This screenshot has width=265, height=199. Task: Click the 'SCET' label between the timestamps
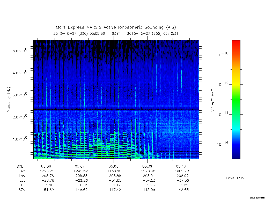116,33
